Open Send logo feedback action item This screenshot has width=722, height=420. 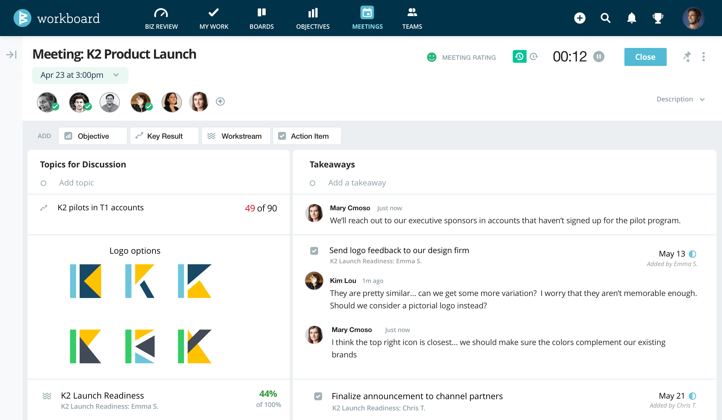tap(399, 251)
